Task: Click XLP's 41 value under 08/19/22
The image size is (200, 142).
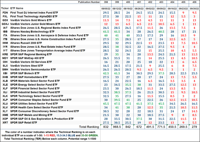Action: (x=128, y=100)
